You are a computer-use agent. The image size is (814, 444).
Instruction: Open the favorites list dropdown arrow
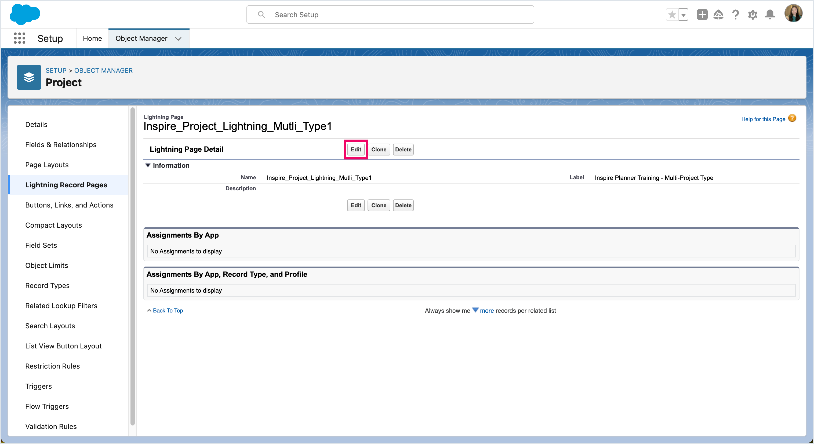click(x=684, y=14)
